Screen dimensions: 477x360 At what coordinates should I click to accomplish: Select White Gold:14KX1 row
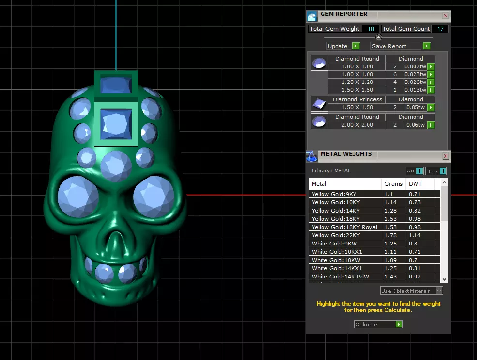pyautogui.click(x=374, y=268)
